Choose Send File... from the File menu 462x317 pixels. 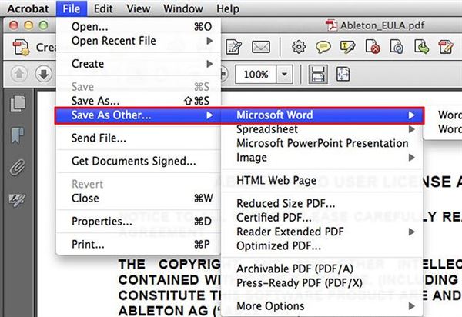[138, 138]
